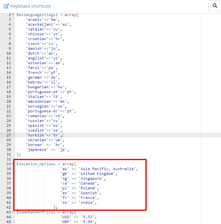Open the Keyboard shortcuts link

click(x=30, y=6)
